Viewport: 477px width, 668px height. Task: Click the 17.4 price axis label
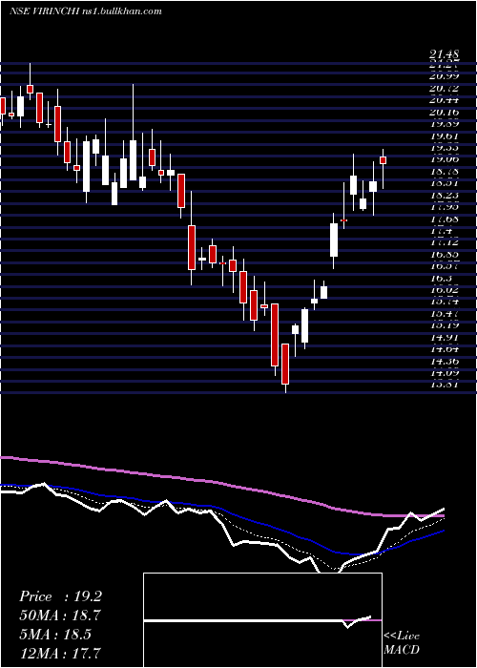(441, 231)
